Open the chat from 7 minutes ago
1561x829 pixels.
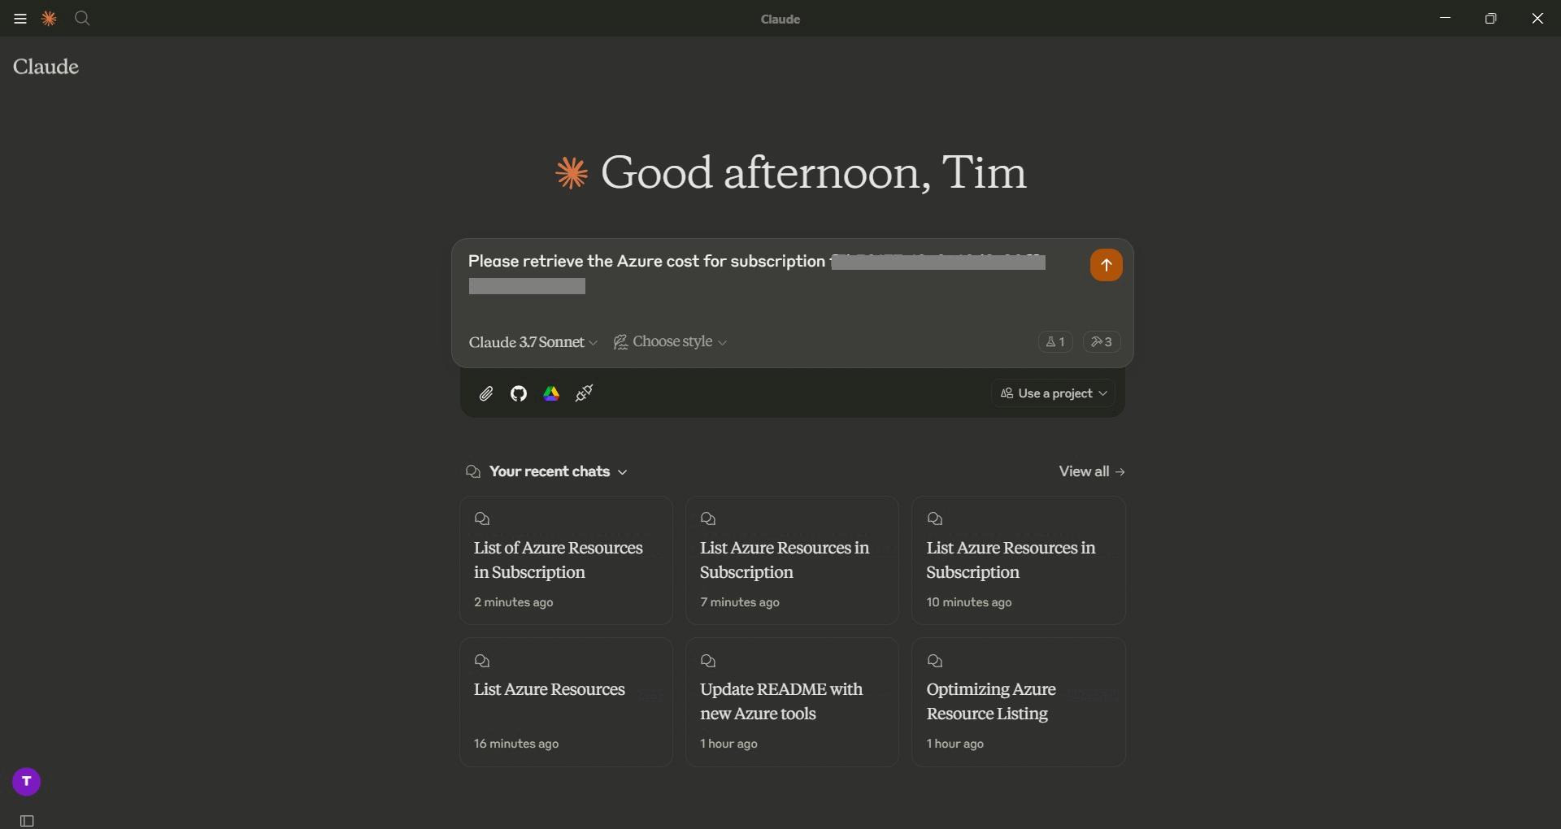792,560
